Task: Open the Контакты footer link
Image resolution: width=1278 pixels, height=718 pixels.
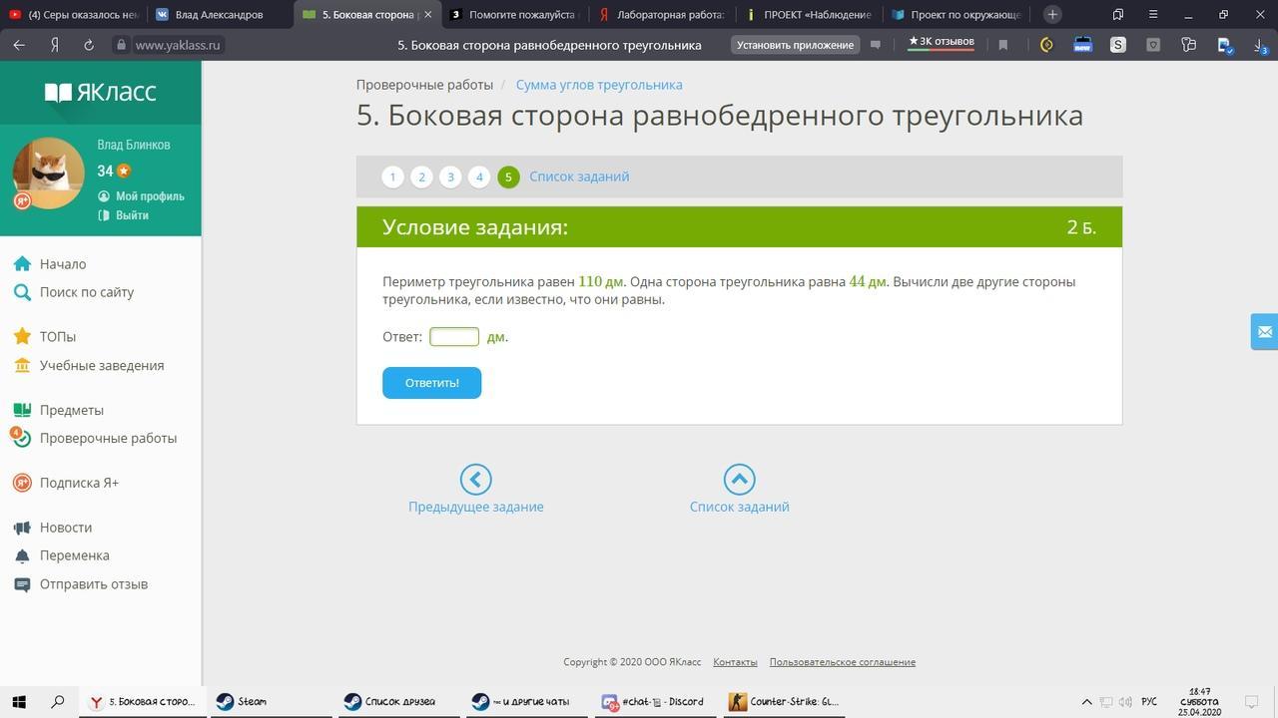Action: point(735,662)
